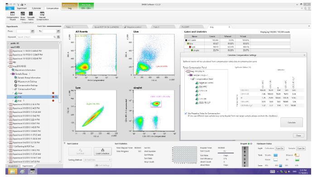The image size is (317, 177).
Task: Open File Explorer from the taskbar
Action: 13,172
